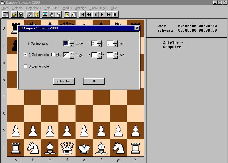Screen dimensions: 228x163
Task: Toggle the 3D board view icon
Action: click(x=74, y=14)
